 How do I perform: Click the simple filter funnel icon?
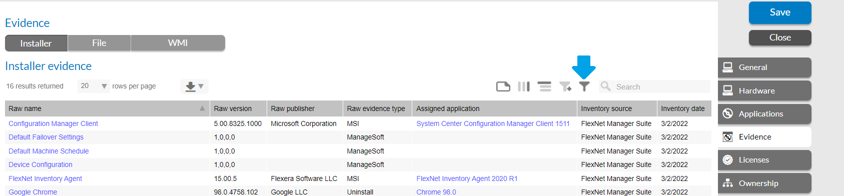(584, 86)
